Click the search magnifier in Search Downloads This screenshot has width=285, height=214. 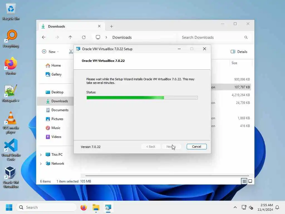pos(246,37)
